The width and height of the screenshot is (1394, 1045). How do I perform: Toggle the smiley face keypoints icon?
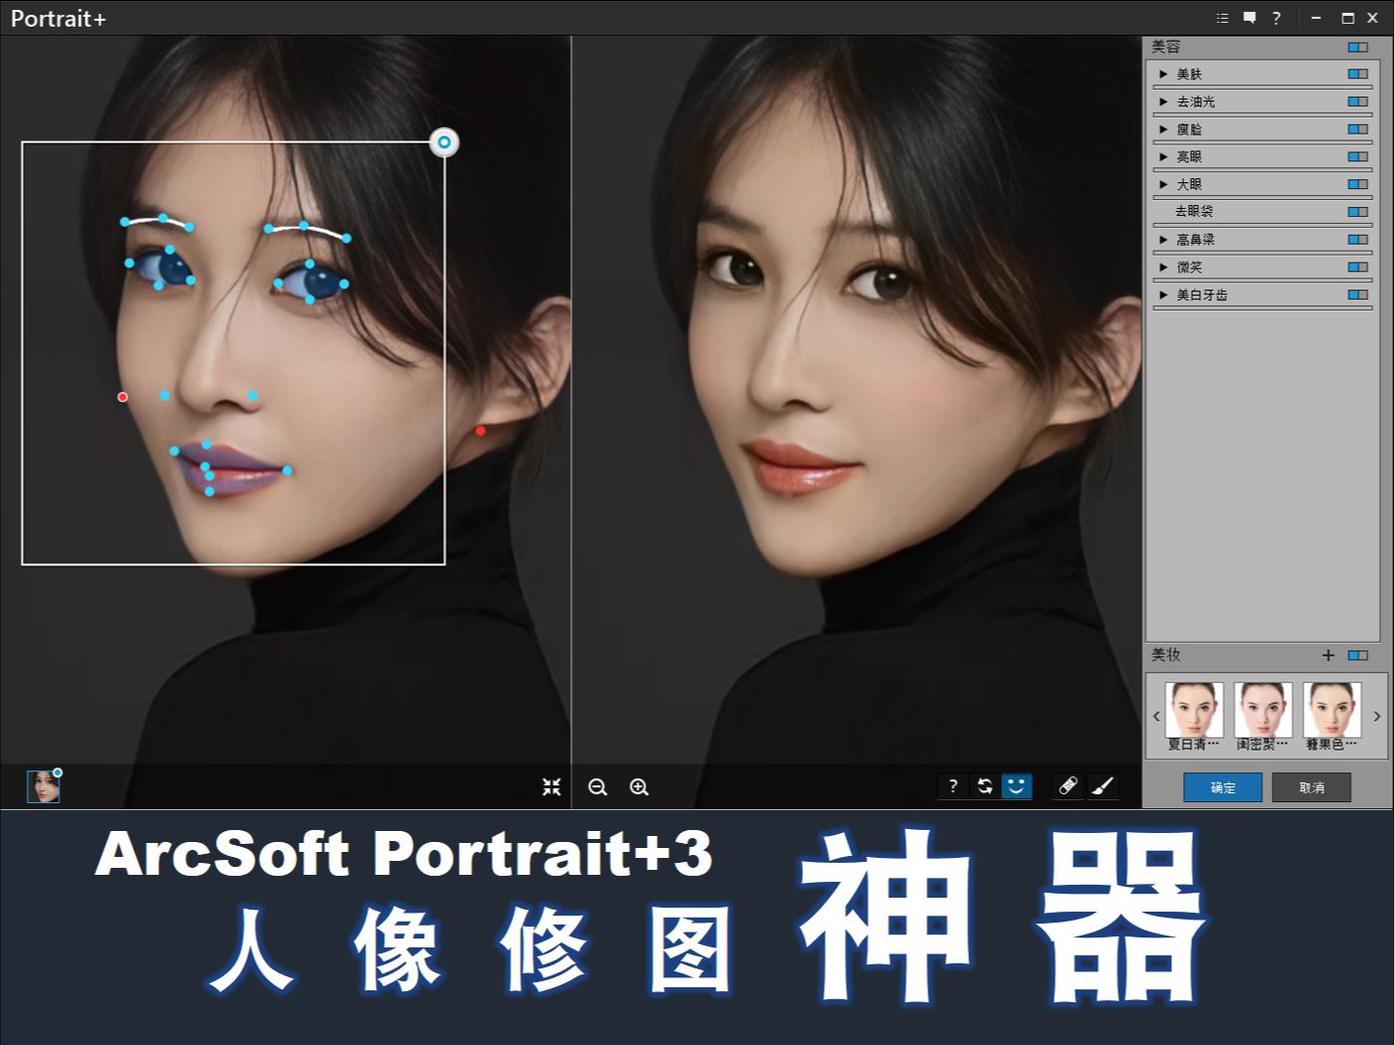click(x=1016, y=786)
